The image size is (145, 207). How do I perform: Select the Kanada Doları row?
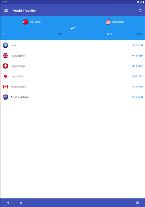[x=72, y=87]
